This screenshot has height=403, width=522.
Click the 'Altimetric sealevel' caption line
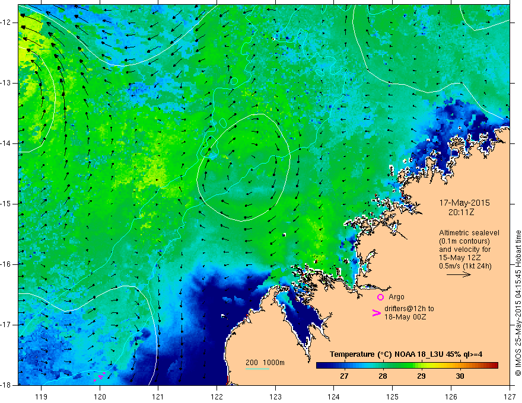[469, 233]
